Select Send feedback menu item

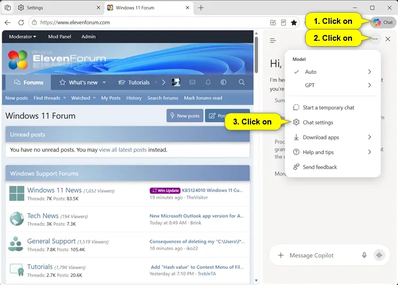click(333, 167)
